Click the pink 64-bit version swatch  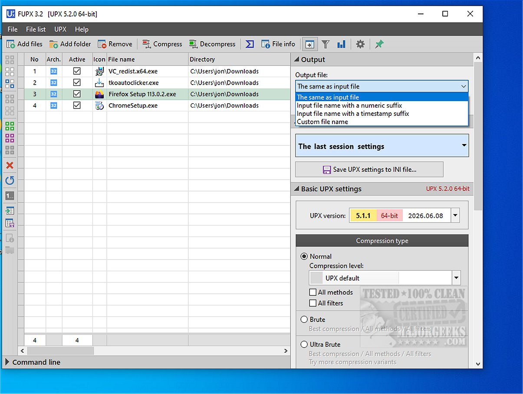389,216
